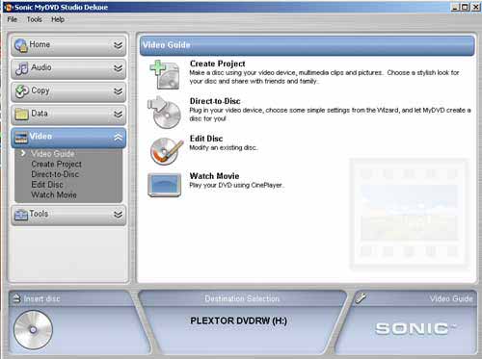Open the Tools menu in menu bar
This screenshot has height=359, width=482.
[35, 19]
